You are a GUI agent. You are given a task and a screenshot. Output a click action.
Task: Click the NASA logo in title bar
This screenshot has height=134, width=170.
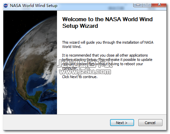pyautogui.click(x=6, y=5)
